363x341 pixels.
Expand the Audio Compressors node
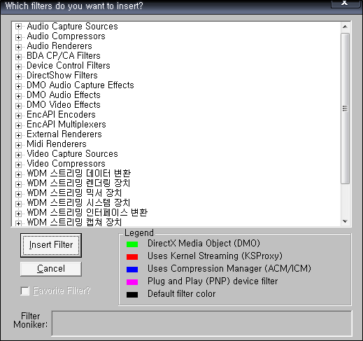pyautogui.click(x=18, y=37)
